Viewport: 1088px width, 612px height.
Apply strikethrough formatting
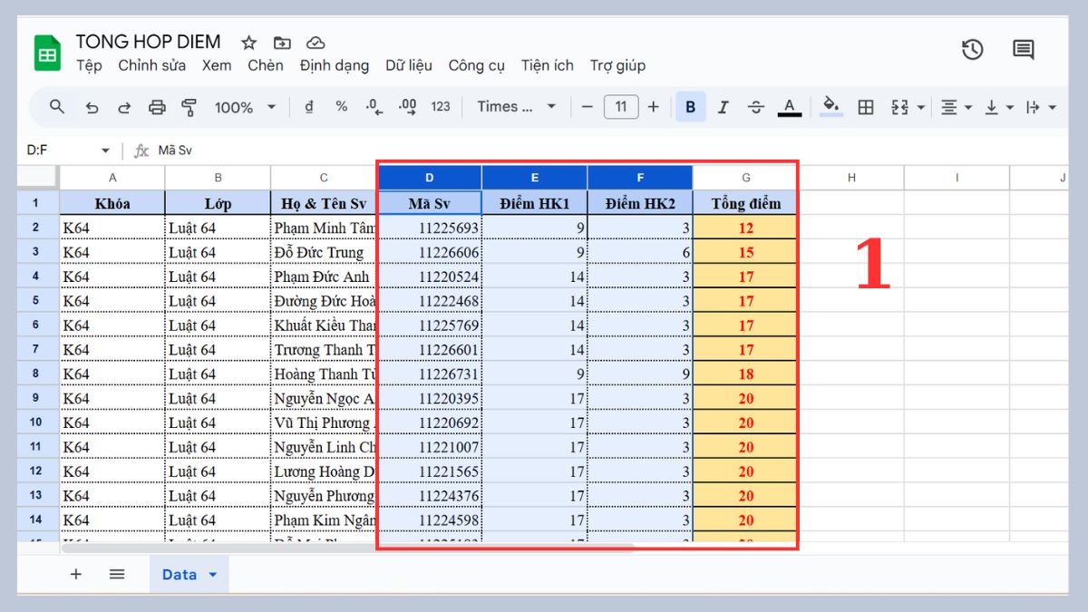pos(756,107)
